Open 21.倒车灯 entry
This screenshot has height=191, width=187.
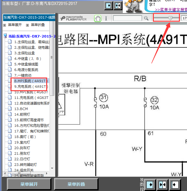click(x=22, y=153)
